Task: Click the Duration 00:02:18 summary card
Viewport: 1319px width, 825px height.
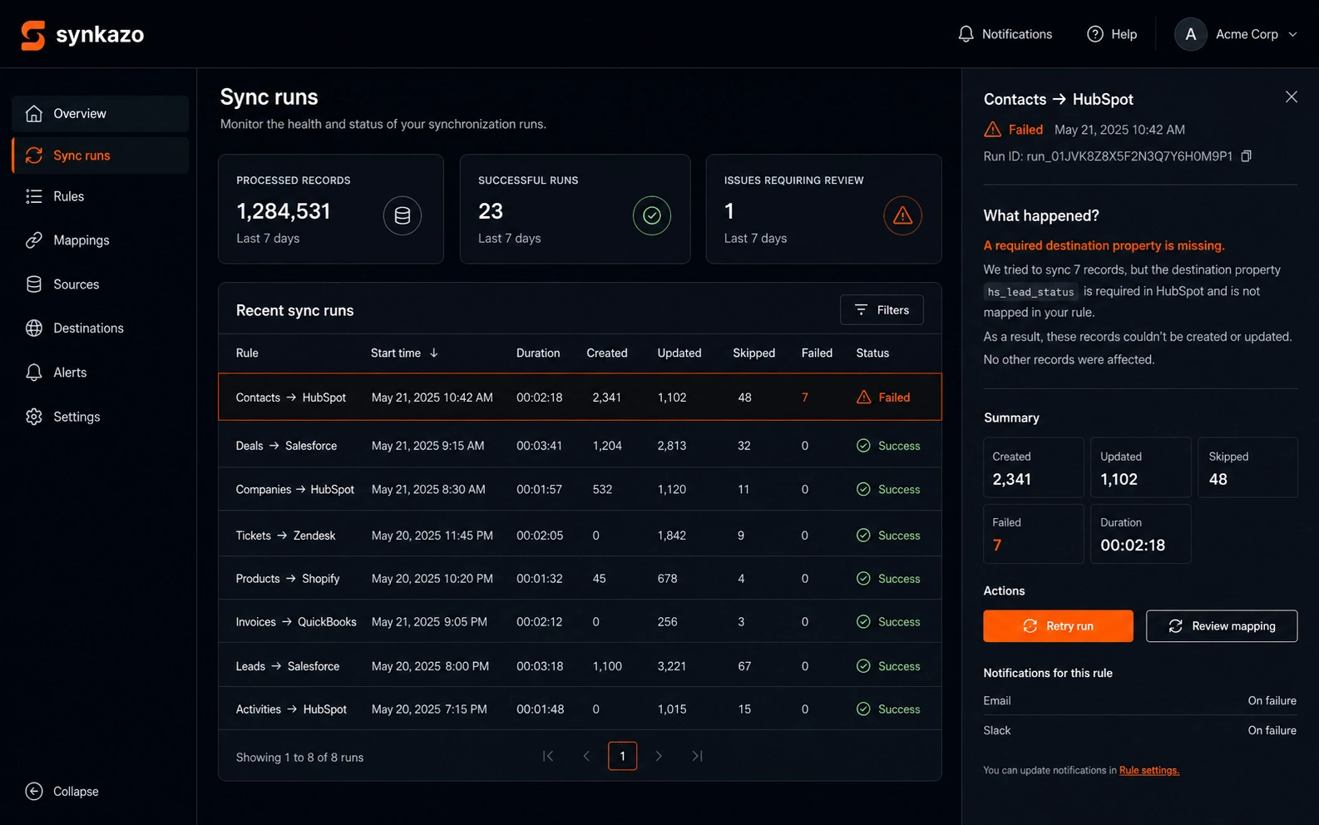Action: [x=1140, y=534]
